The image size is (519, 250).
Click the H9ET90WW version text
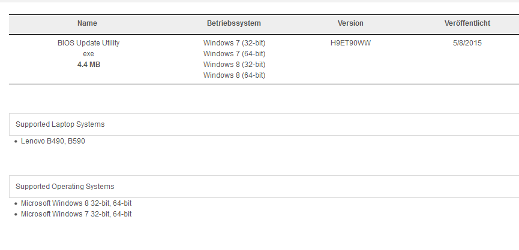[350, 43]
